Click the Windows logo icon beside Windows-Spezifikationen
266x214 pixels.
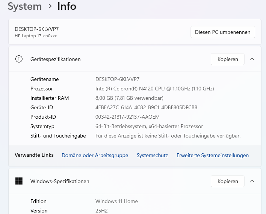(19, 181)
